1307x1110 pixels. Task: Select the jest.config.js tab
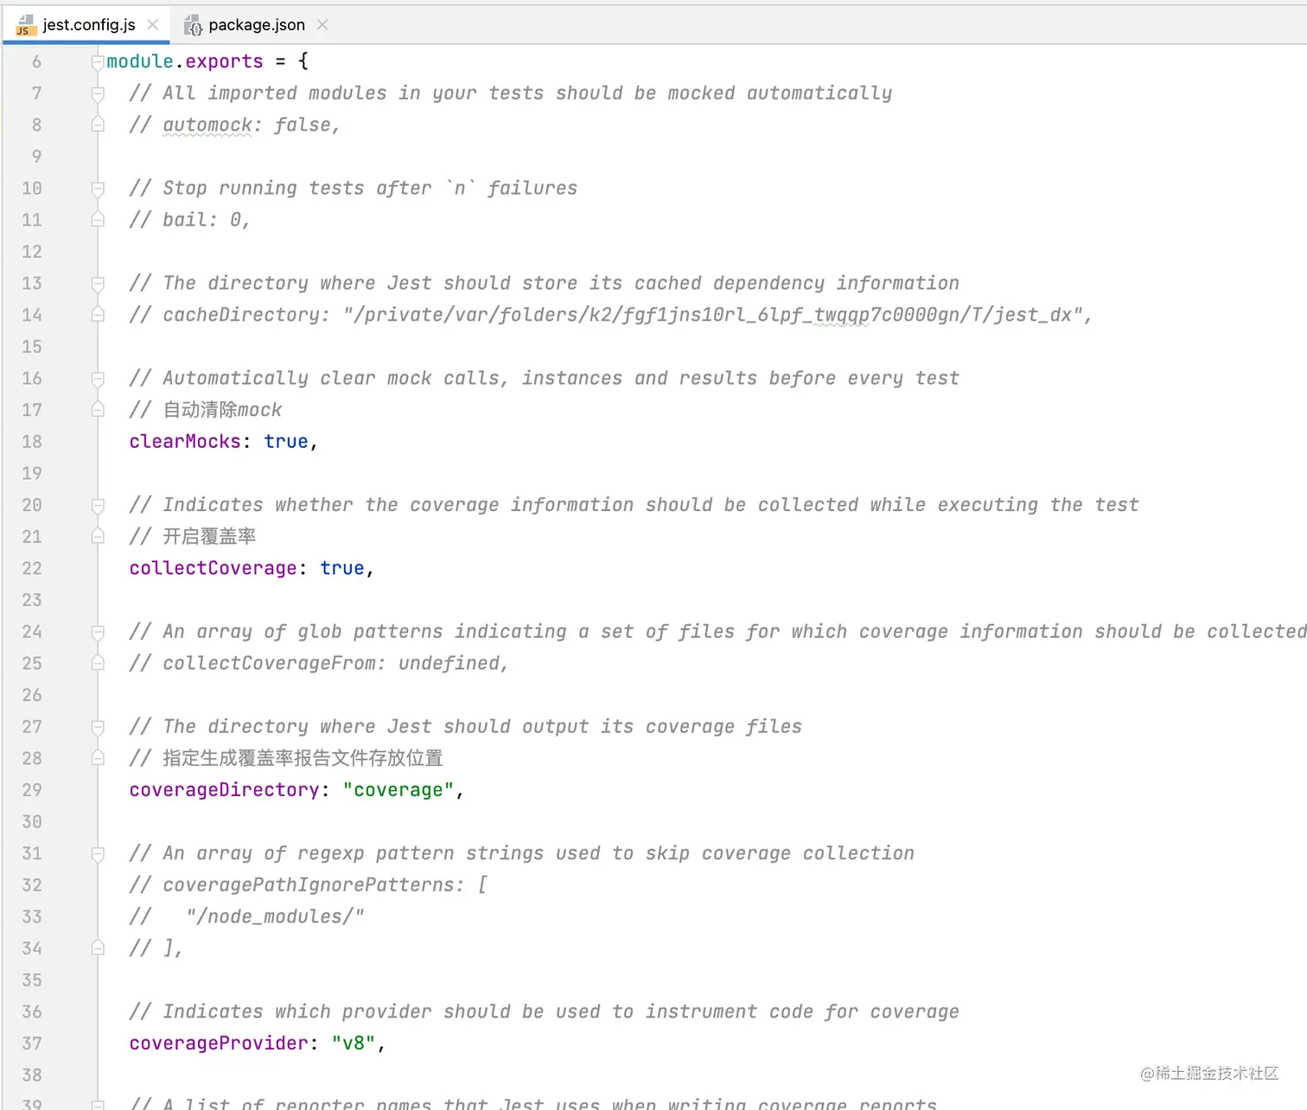coord(86,24)
